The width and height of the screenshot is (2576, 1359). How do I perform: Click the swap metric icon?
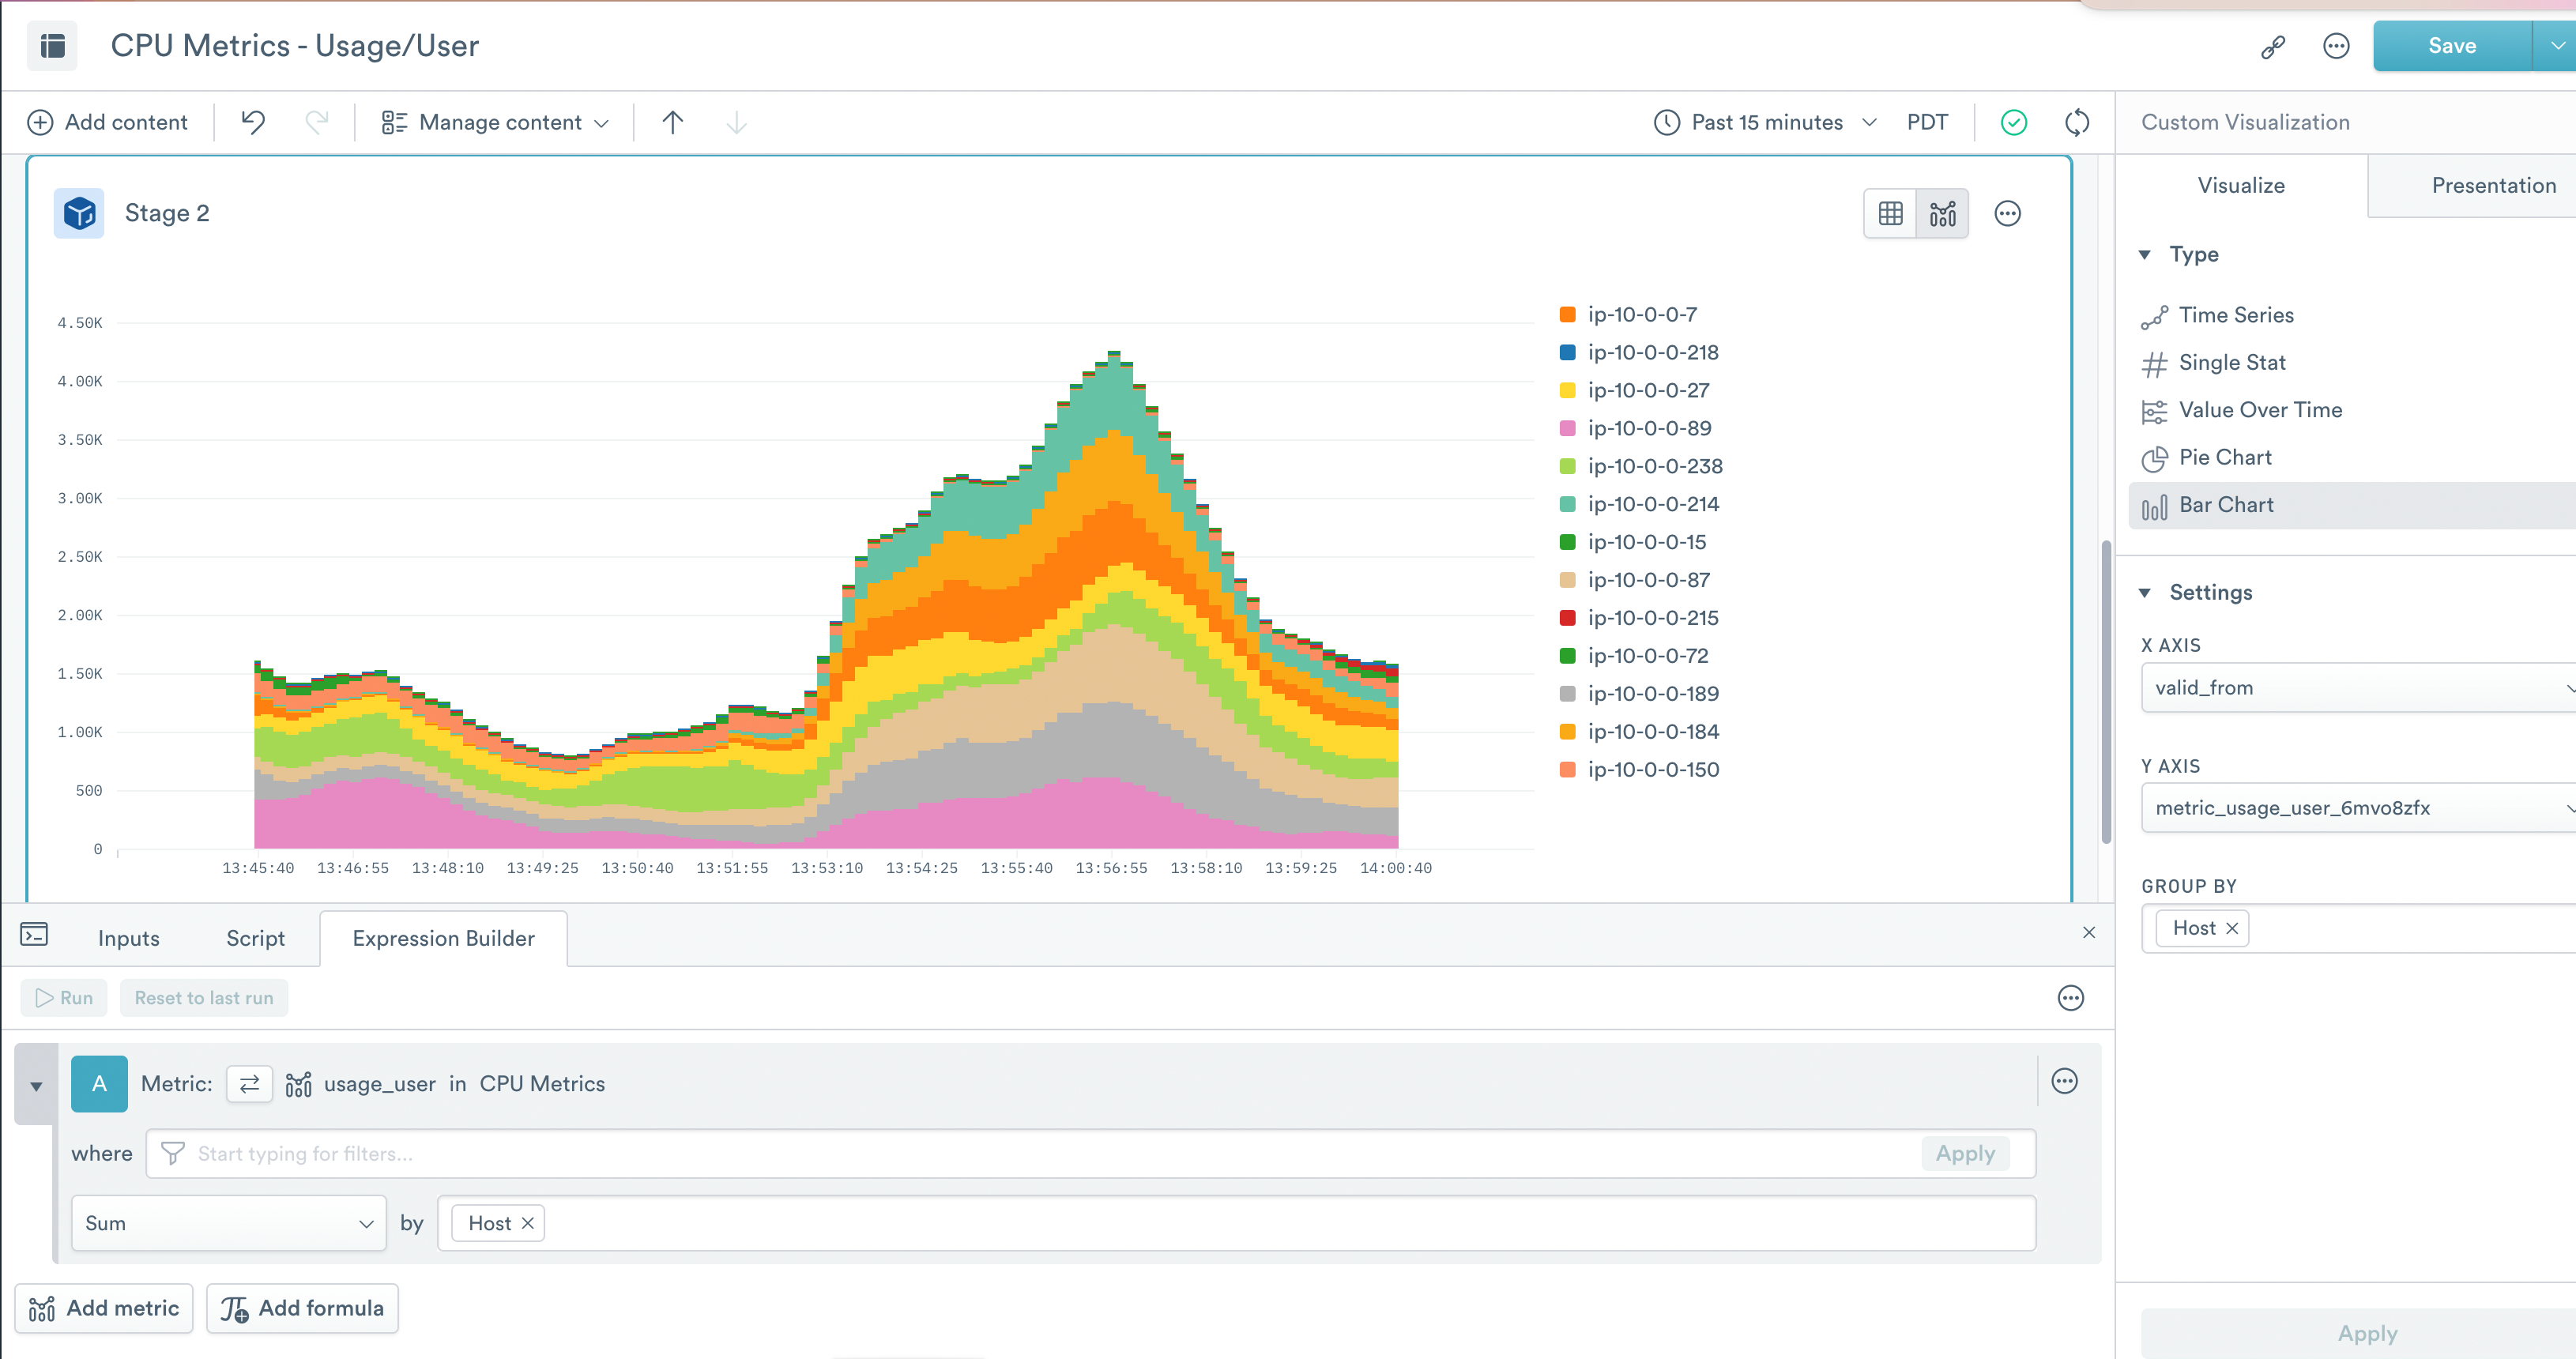pyautogui.click(x=249, y=1083)
